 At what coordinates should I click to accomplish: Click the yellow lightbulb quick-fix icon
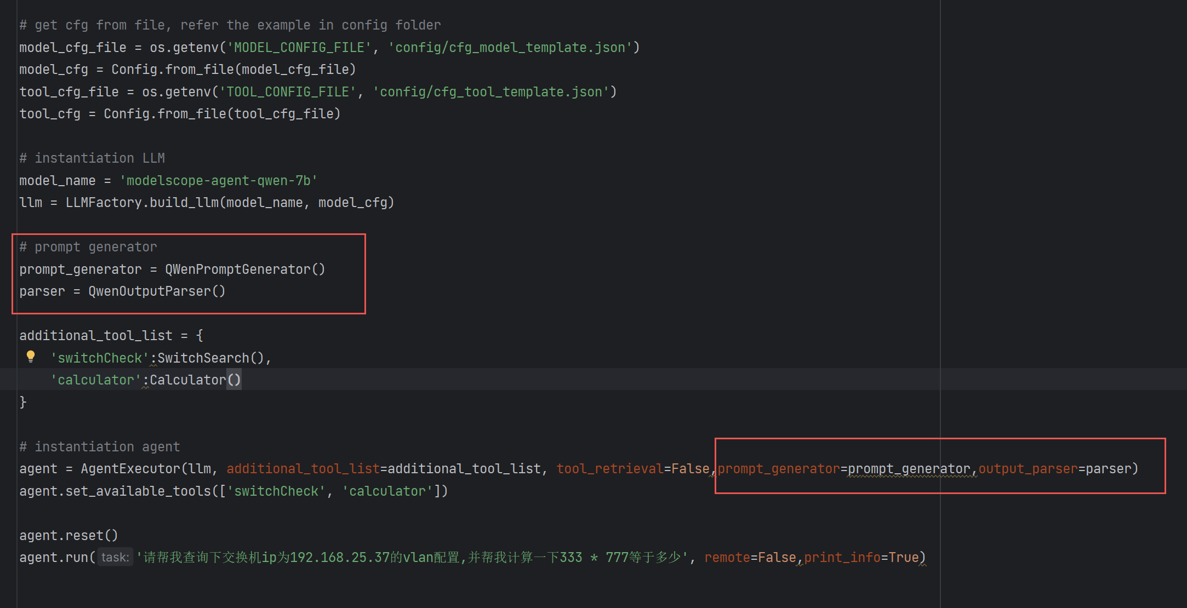31,357
